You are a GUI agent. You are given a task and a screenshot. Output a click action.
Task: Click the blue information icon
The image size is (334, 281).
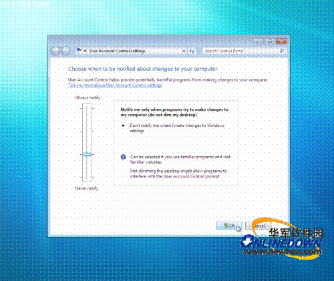(124, 157)
